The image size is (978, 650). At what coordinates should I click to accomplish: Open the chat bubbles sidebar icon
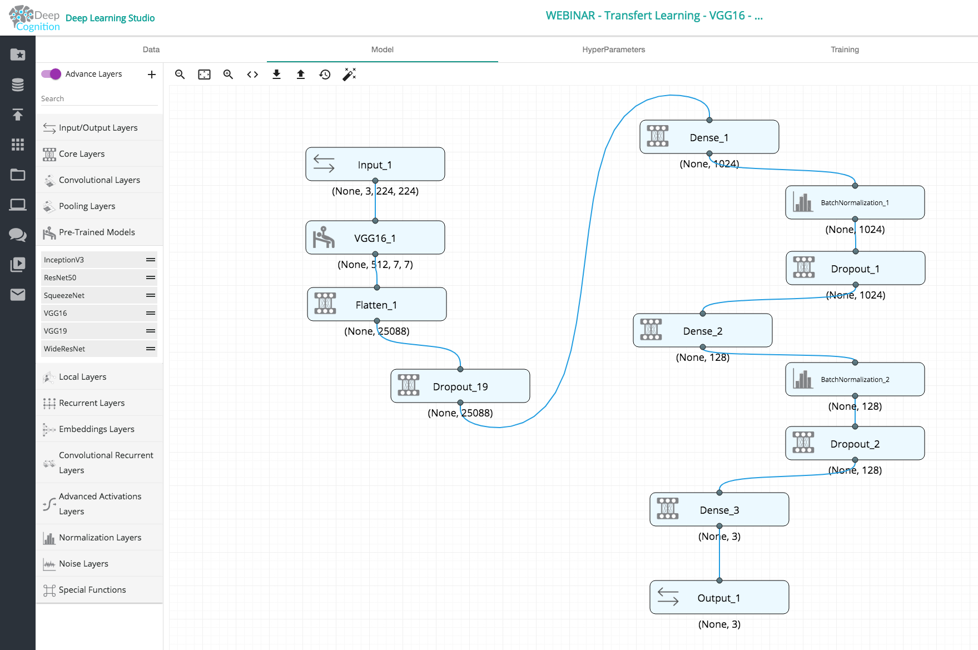pos(18,235)
